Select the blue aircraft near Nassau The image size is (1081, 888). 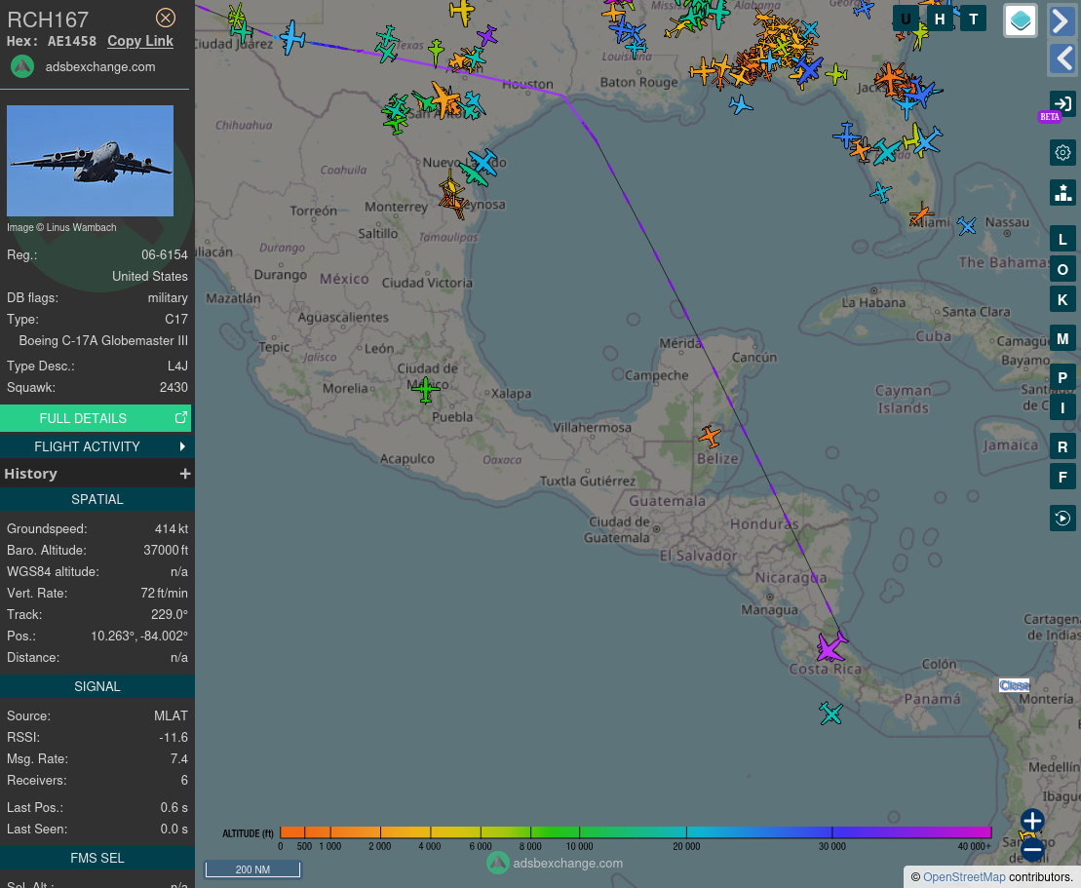pyautogui.click(x=967, y=225)
